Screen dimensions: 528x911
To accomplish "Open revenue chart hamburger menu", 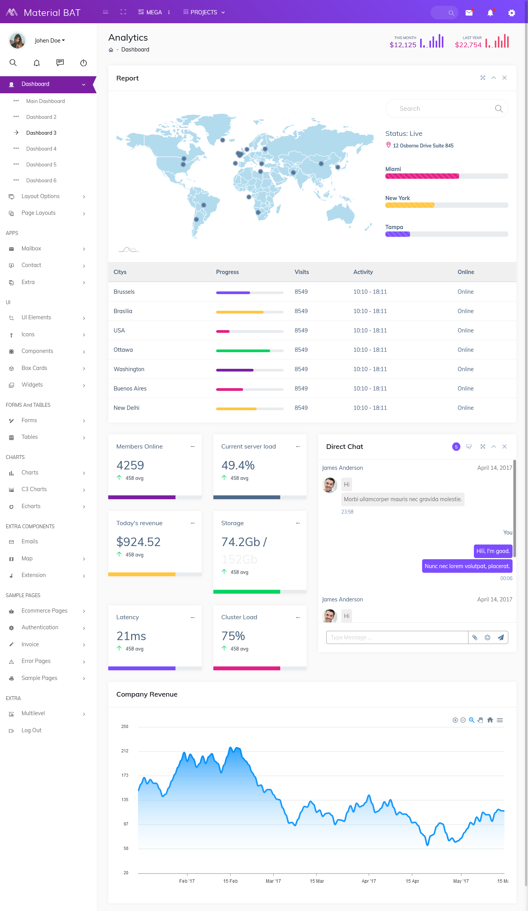I will [500, 720].
